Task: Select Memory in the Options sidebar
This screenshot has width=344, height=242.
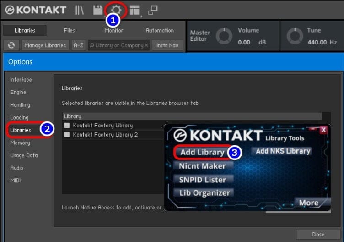Action: [20, 143]
